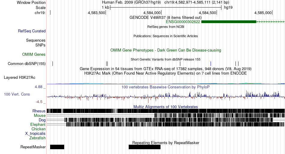Open the Chicken alignment label
The width and height of the screenshot is (285, 154).
click(x=38, y=129)
